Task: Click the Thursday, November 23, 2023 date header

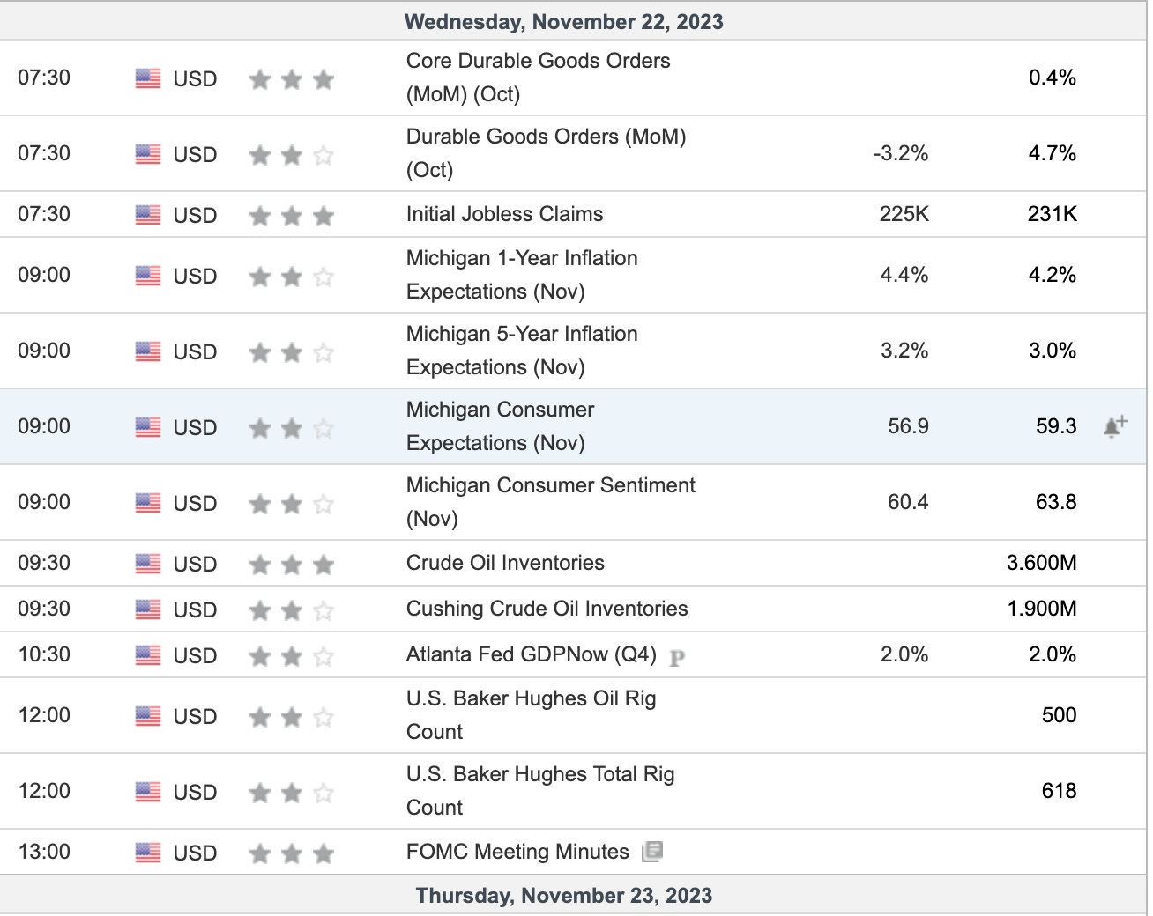Action: [564, 896]
